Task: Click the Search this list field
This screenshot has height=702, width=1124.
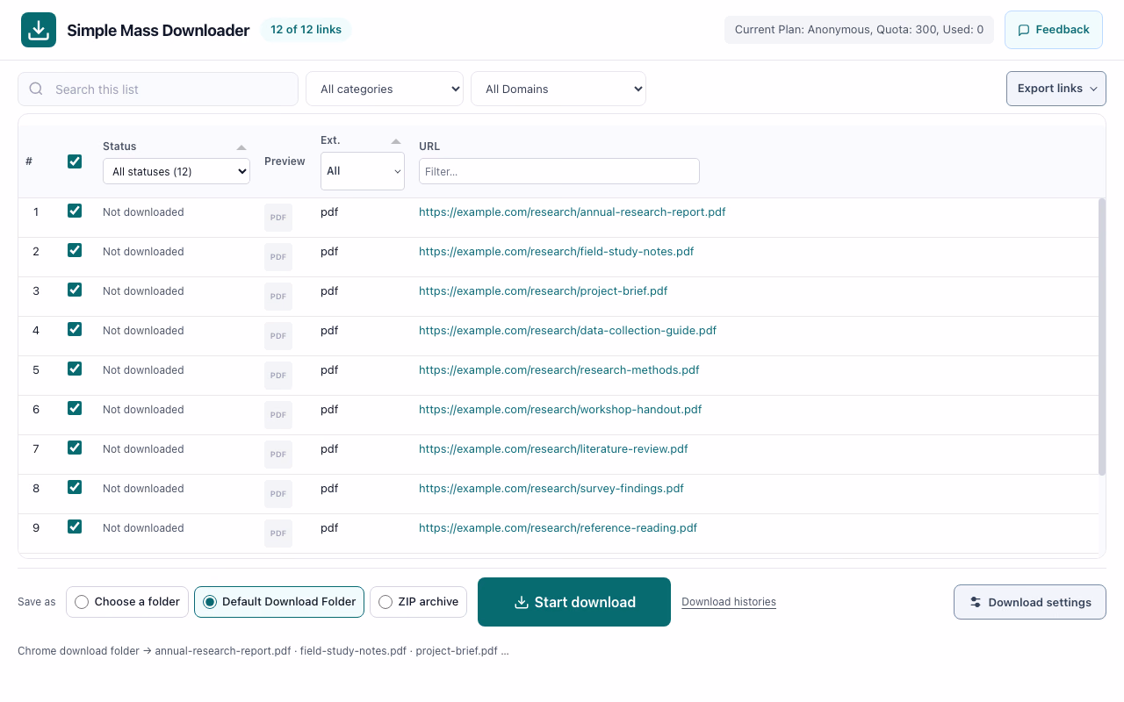Action: [158, 89]
